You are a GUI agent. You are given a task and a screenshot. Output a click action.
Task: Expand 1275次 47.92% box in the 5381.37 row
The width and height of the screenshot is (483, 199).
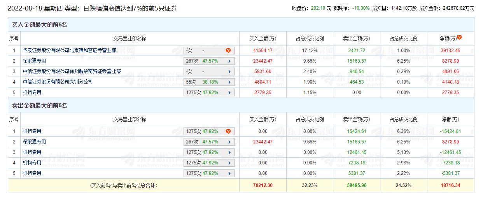pos(209,173)
